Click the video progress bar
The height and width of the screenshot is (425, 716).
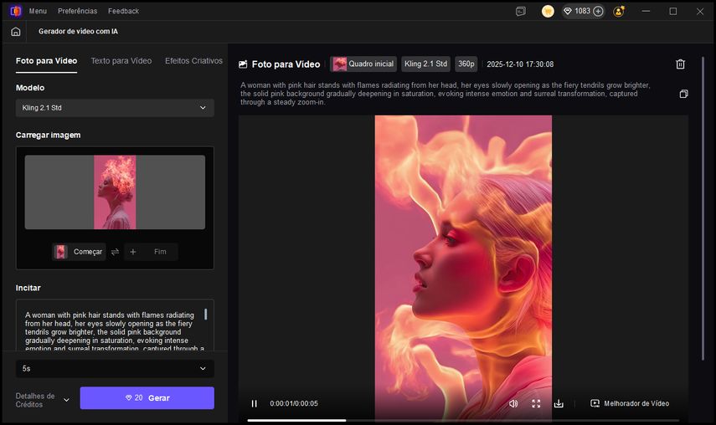point(463,421)
